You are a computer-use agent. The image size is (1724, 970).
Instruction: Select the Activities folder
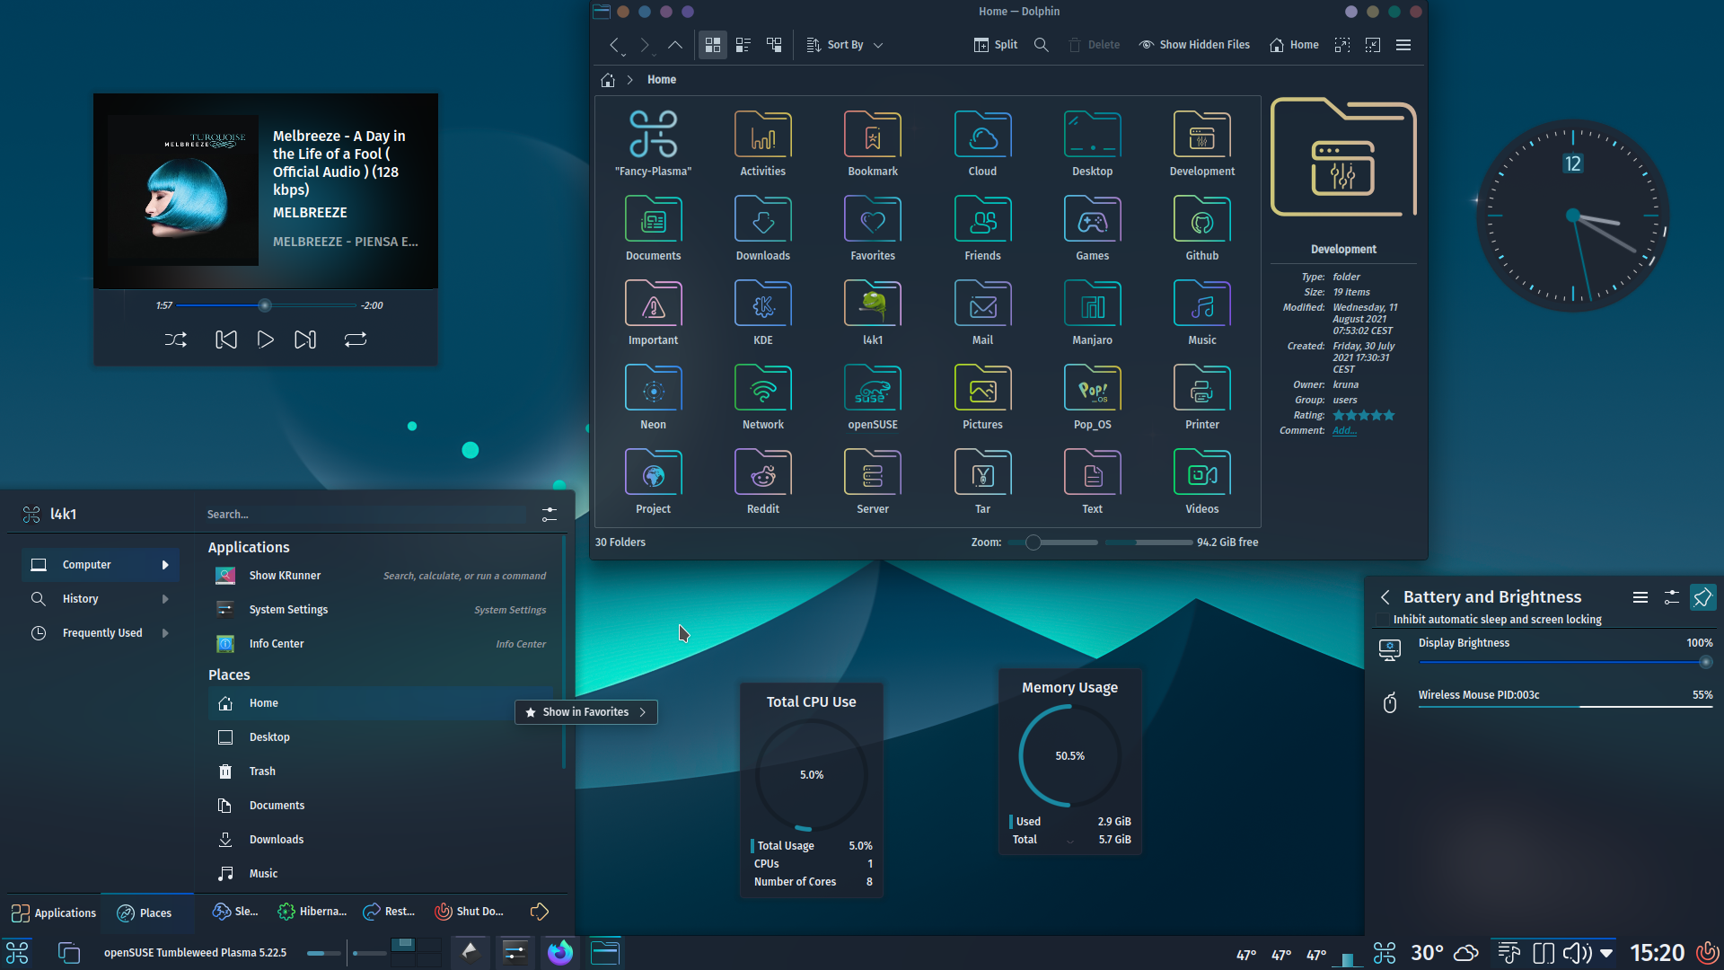tap(763, 143)
